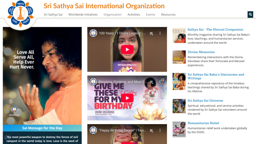Open the Events menu
This screenshot has height=144, width=256.
click(151, 14)
